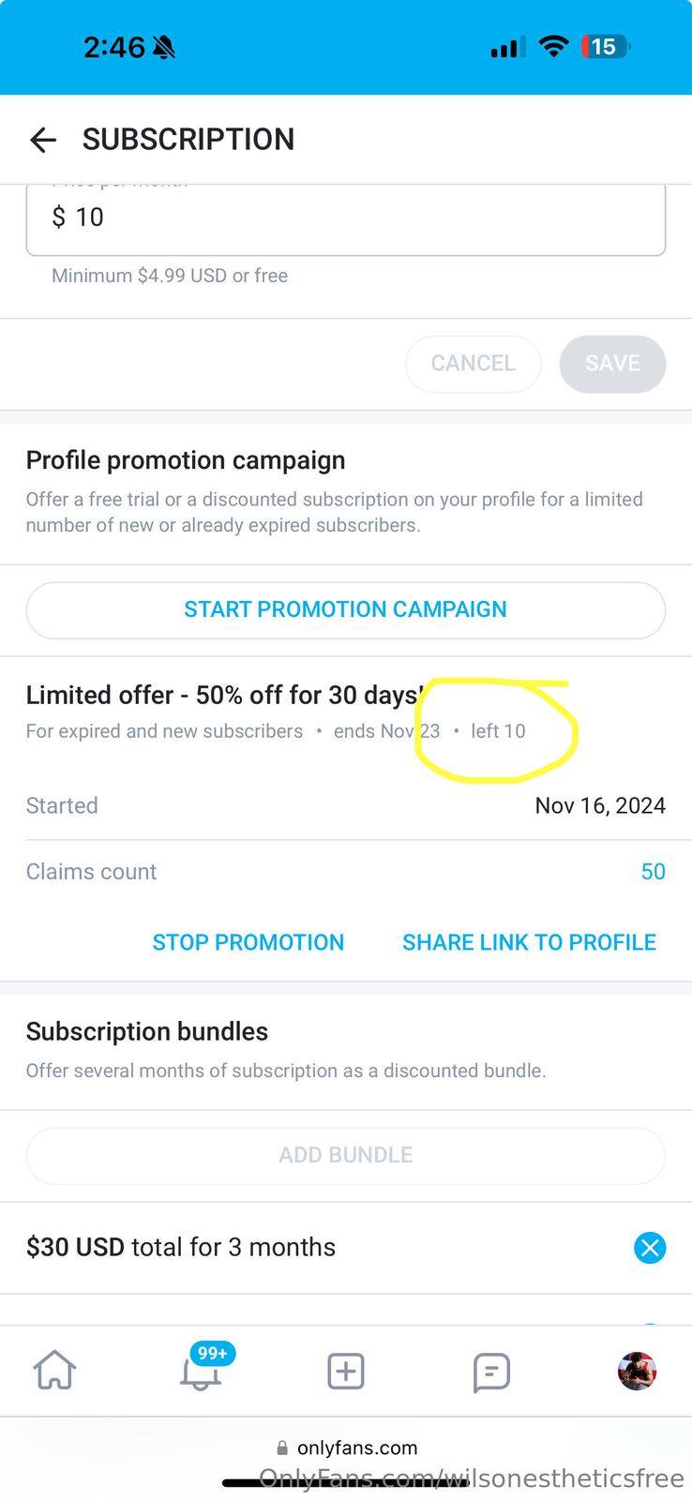Viewport: 692px width, 1500px height.
Task: Share link to profile
Action: point(529,942)
